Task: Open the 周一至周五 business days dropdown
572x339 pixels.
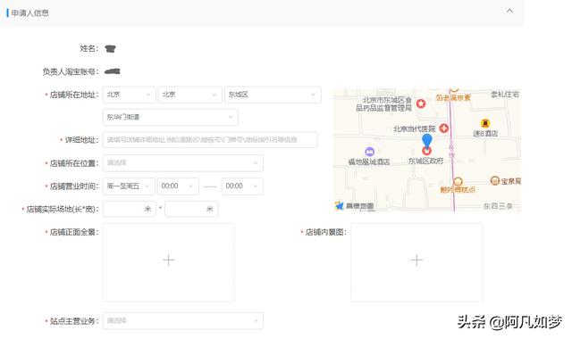Action: tap(129, 186)
